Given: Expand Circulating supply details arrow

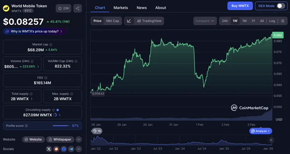Looking at the screenshot, I should 59,115.
